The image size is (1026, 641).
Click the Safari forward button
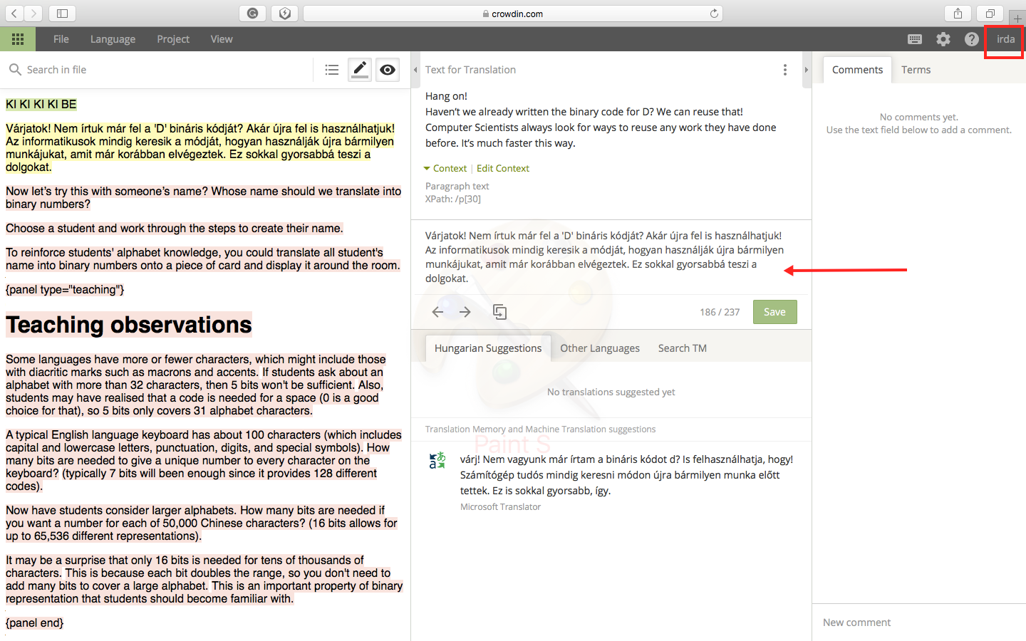point(33,14)
